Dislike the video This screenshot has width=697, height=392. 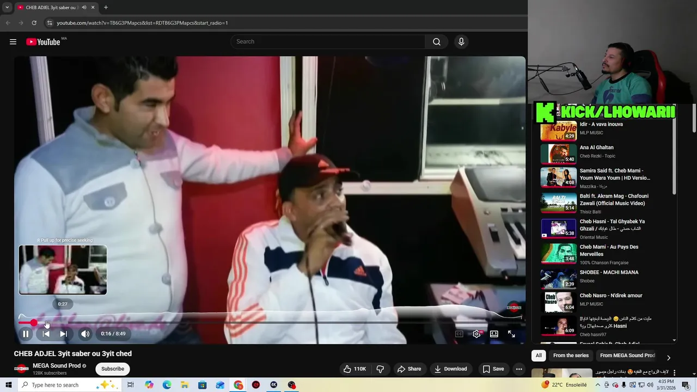[x=380, y=369]
